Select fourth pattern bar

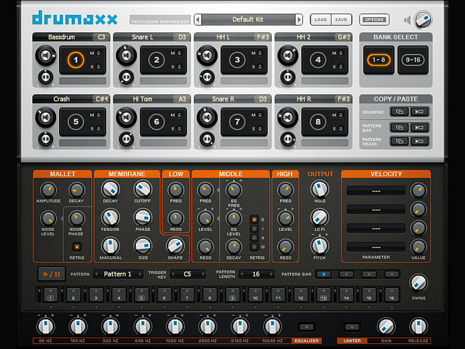392,275
